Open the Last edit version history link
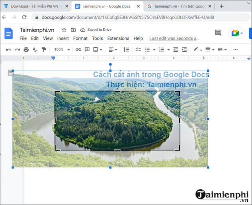Screen dimensions: 252x205 point(174,38)
